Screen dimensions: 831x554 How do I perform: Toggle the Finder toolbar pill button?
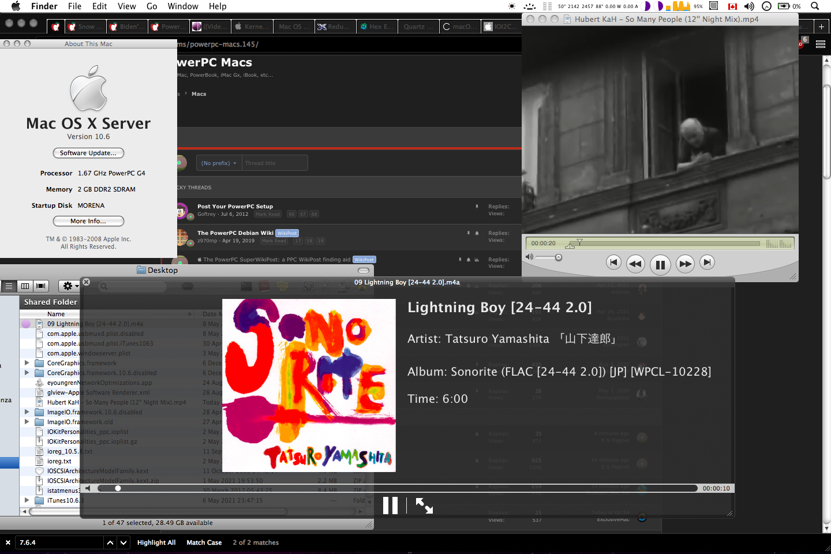click(364, 270)
